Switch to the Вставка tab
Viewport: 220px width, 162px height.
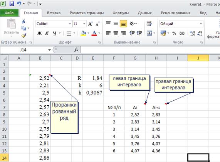(x=54, y=13)
